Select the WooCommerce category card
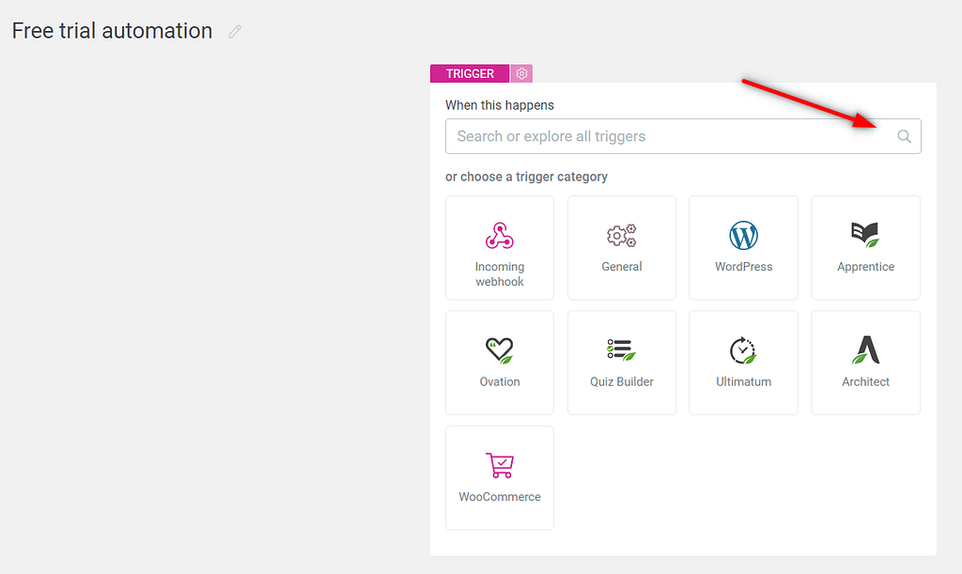Image resolution: width=962 pixels, height=574 pixels. click(500, 478)
